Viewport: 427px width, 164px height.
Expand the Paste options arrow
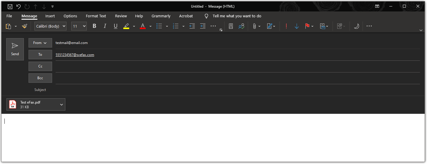(x=16, y=26)
